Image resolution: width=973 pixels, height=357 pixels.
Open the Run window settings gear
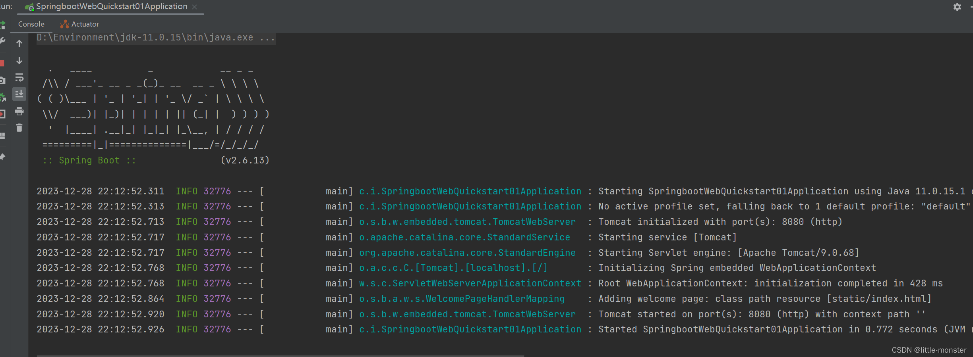click(957, 7)
